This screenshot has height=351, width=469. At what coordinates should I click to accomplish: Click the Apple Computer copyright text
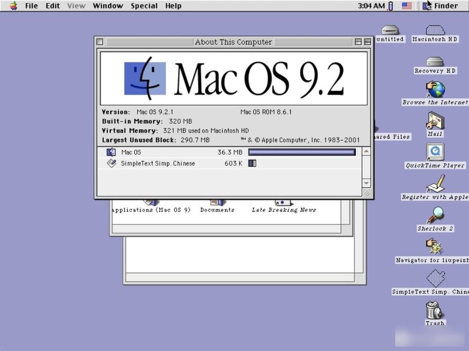coord(301,140)
